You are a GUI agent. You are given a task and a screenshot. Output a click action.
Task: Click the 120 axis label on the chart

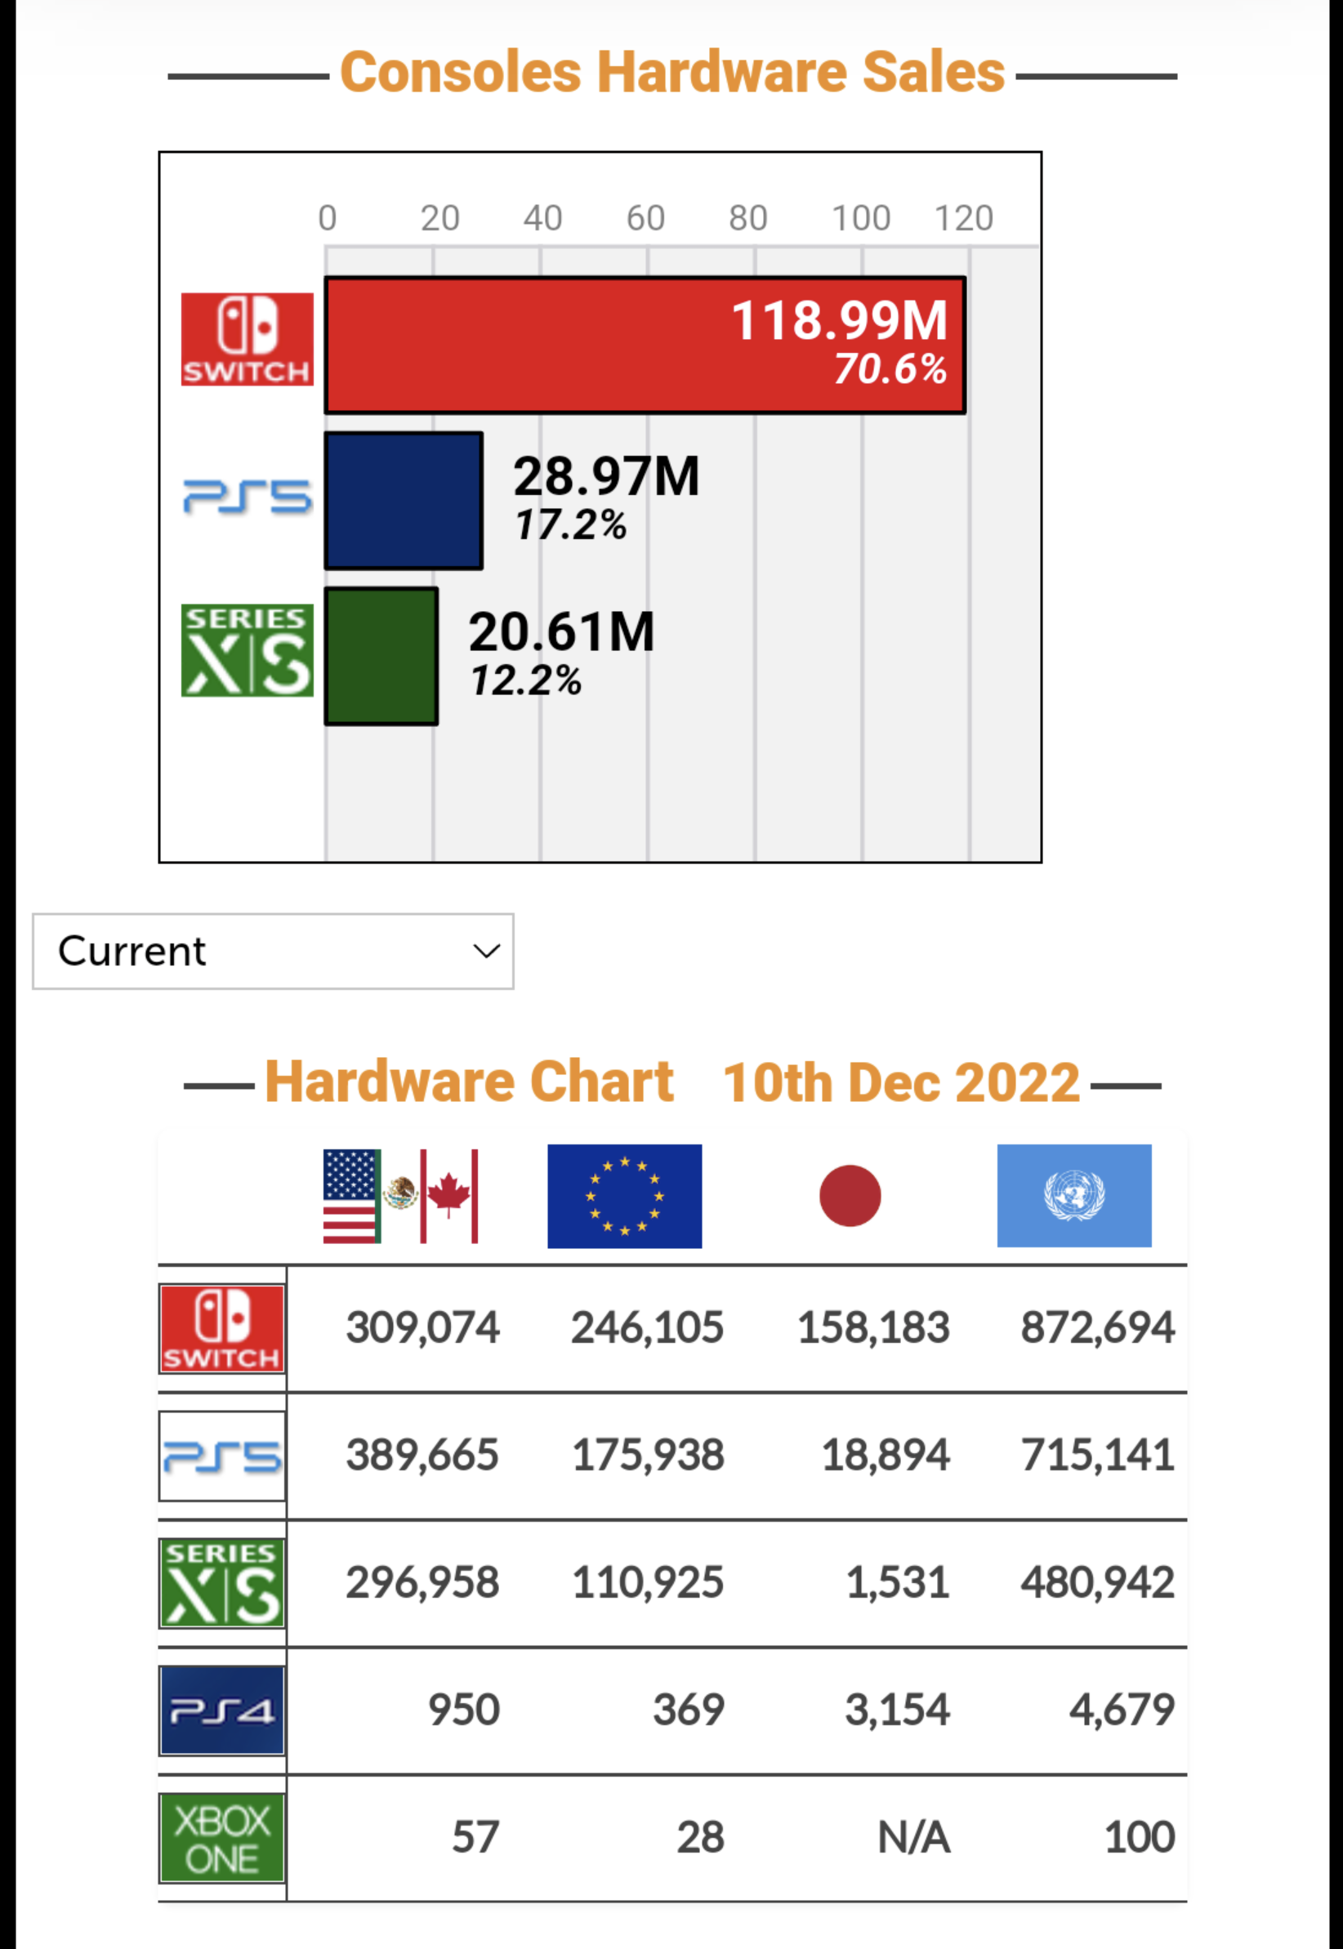[x=964, y=219]
